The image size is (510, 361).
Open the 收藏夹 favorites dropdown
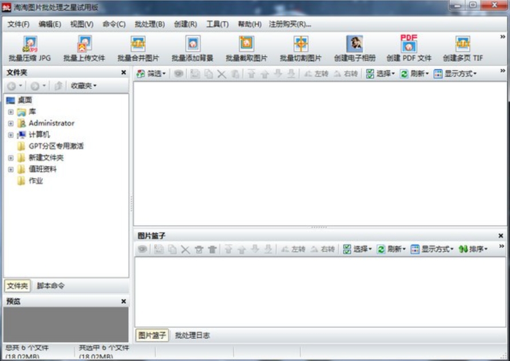84,86
